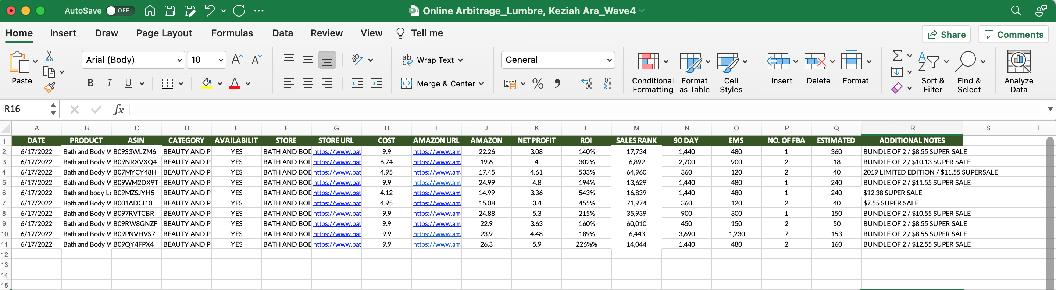Click the Share button
Image resolution: width=1056 pixels, height=290 pixels.
[946, 35]
